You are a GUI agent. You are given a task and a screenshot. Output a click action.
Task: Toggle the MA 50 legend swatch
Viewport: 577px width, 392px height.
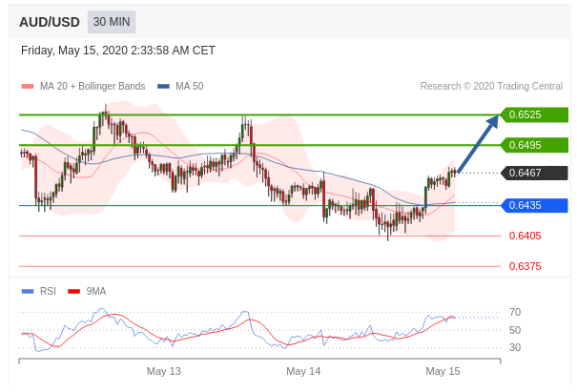coord(163,87)
